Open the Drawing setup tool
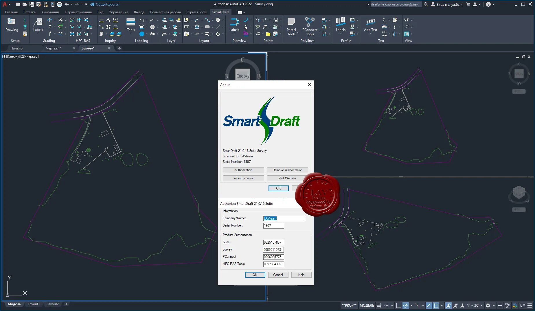 12,25
